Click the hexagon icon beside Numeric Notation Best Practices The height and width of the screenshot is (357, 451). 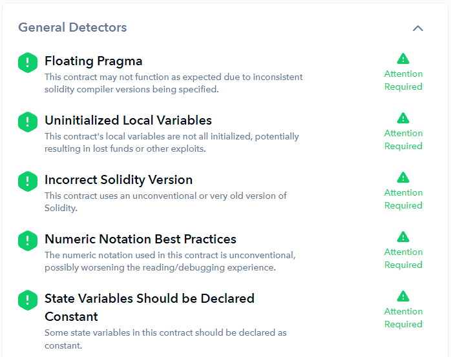[28, 241]
